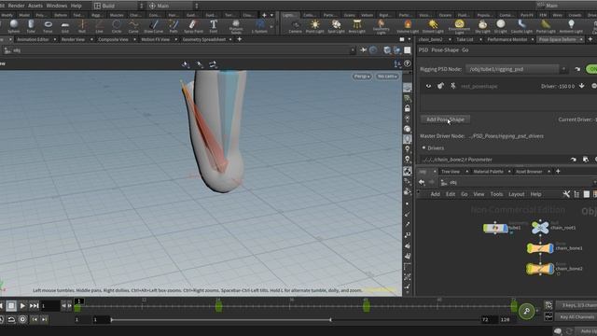
Task: Choose the Curve shelf tool
Action: point(133,26)
